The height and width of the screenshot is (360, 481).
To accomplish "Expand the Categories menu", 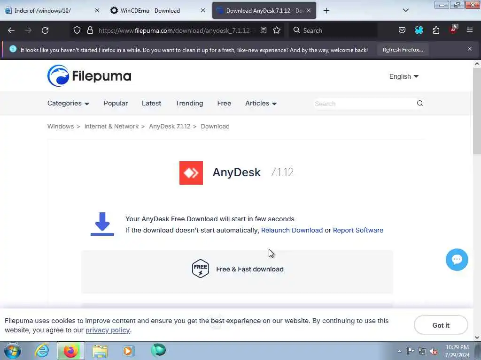I will (68, 103).
